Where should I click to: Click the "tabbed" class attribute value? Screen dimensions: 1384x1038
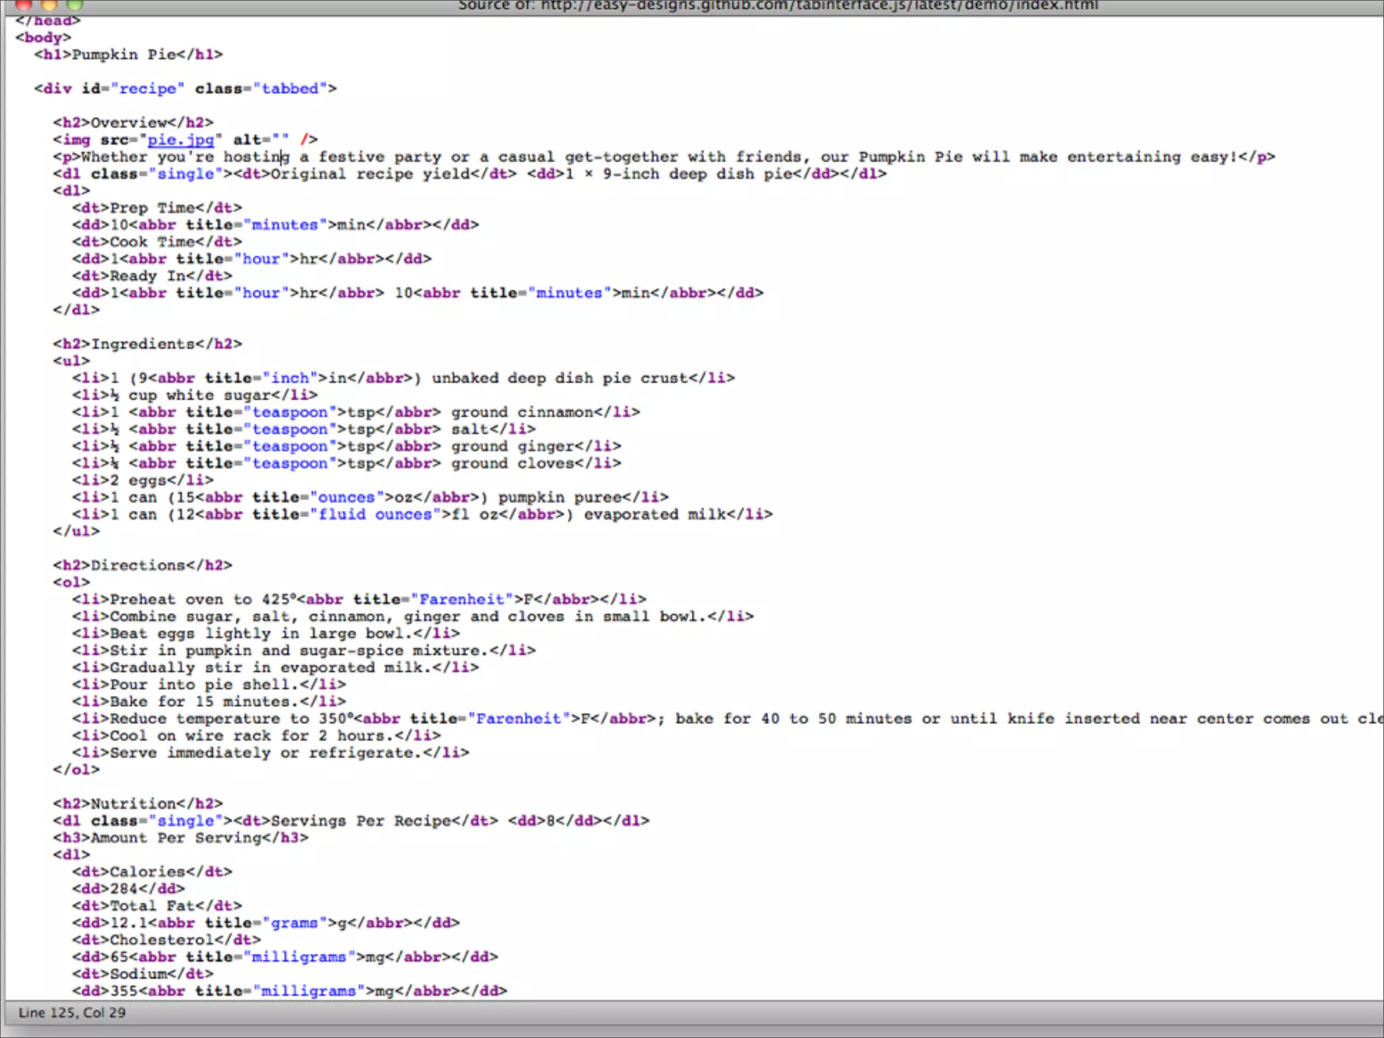[289, 89]
